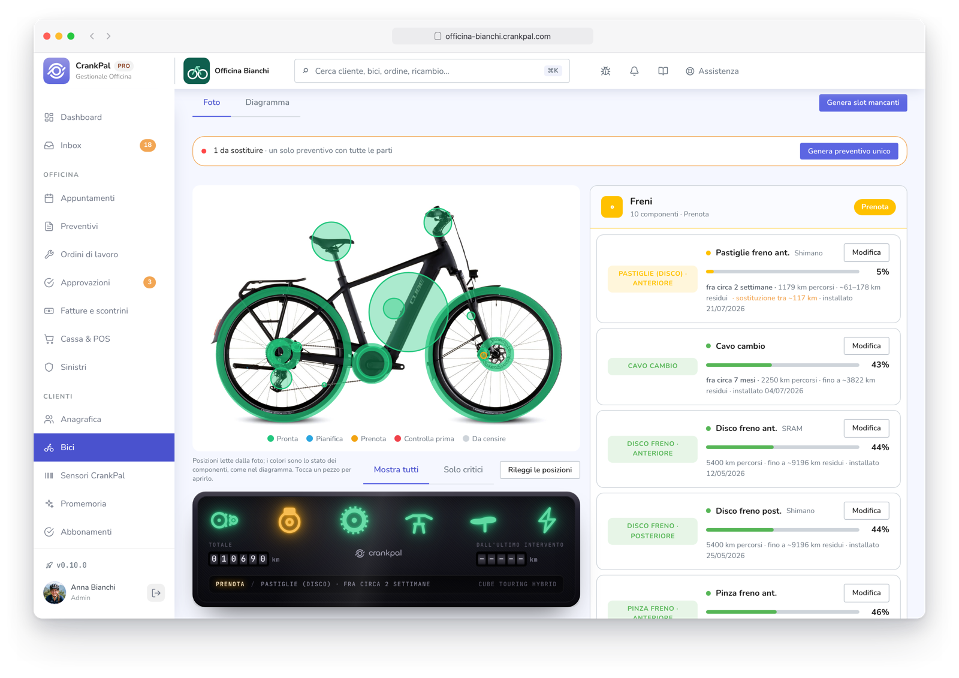Click Assistenza in the top bar
Screen dimensions: 959x678
(712, 71)
